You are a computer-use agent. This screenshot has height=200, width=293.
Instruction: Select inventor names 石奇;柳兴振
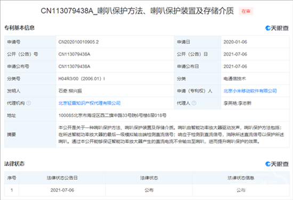pyautogui.click(x=70, y=91)
